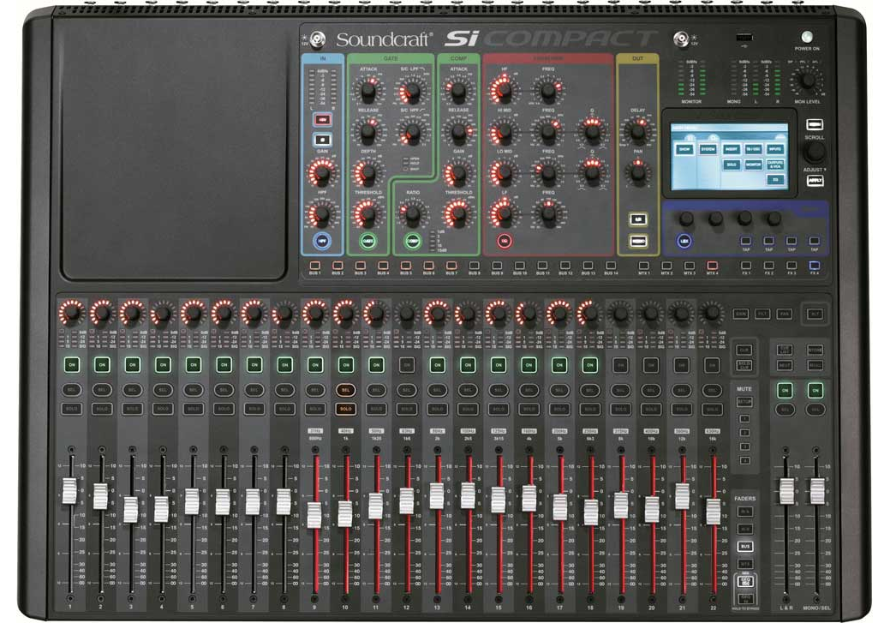Push the MENU button above the SCROLL knob
This screenshot has height=623, width=890.
point(815,124)
